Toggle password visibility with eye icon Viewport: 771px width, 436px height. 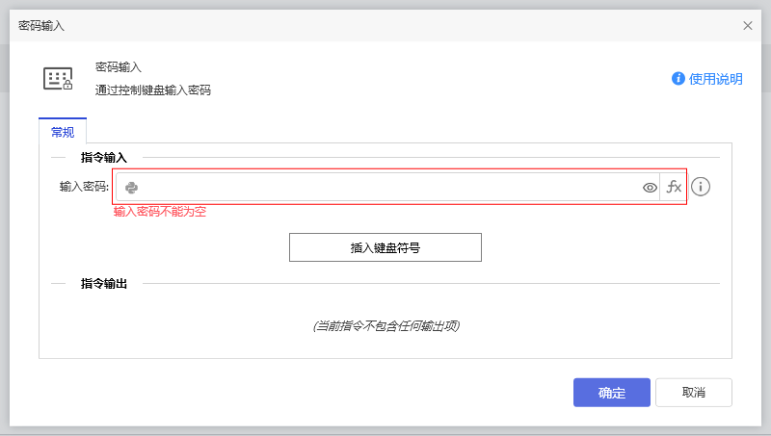[x=650, y=188]
